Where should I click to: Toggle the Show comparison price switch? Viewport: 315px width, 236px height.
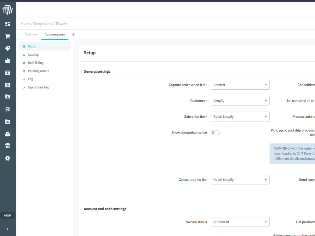click(x=215, y=133)
